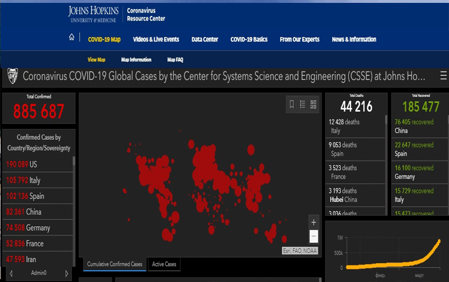Image resolution: width=449 pixels, height=282 pixels.
Task: Open the bookmarks icon on the map
Action: pyautogui.click(x=292, y=104)
